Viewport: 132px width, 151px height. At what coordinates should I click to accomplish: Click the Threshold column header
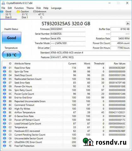[99, 64]
